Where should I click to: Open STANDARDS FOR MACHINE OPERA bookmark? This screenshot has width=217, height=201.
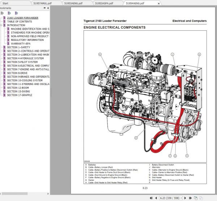pyautogui.click(x=30, y=33)
